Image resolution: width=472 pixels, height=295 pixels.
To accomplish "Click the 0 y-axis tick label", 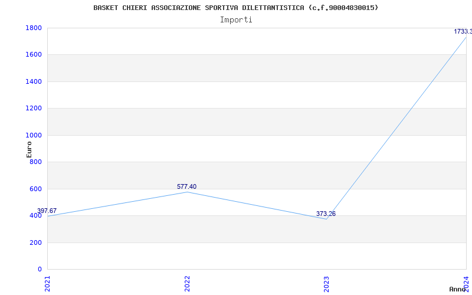I will pos(40,269).
